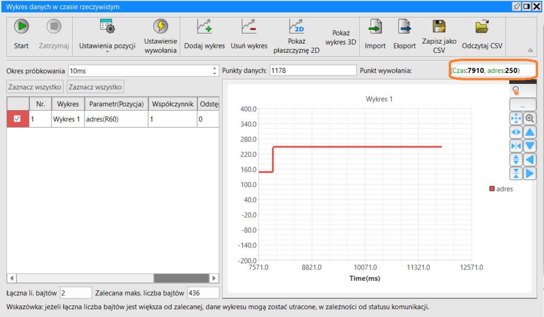Click the ellipsis button beside chart

coord(523,105)
